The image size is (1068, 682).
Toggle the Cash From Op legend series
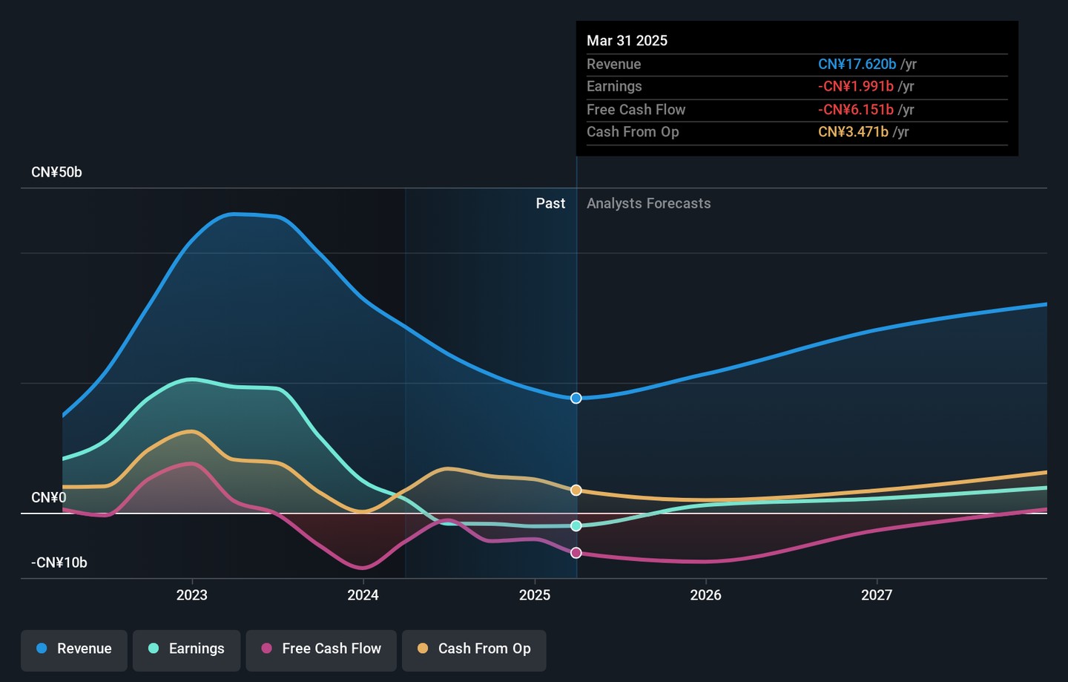click(474, 649)
